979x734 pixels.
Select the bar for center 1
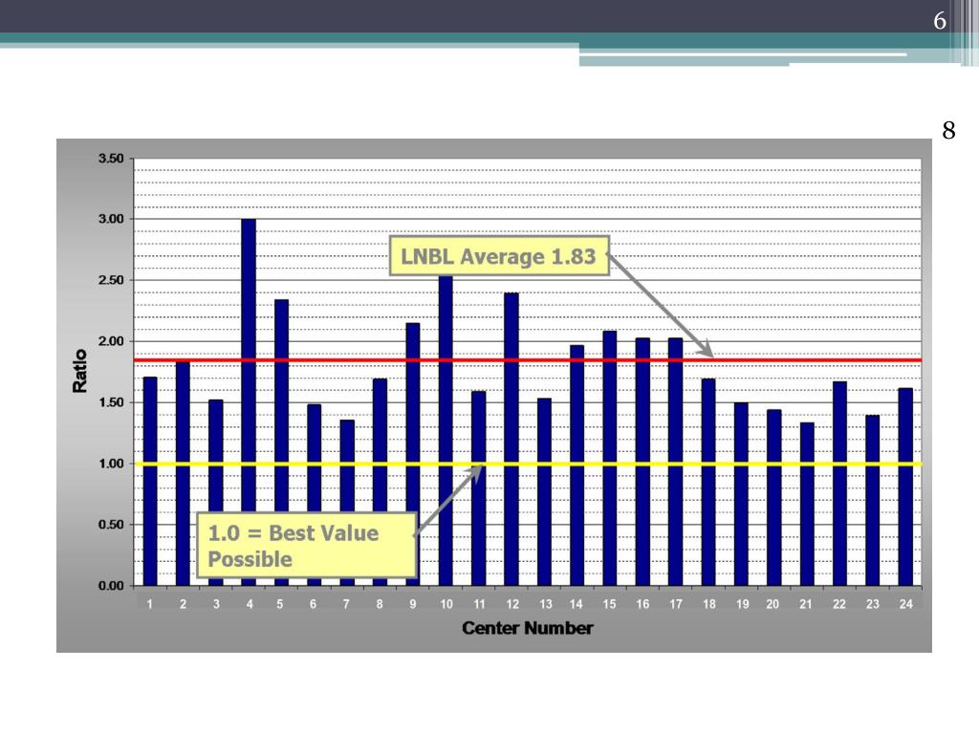150,482
